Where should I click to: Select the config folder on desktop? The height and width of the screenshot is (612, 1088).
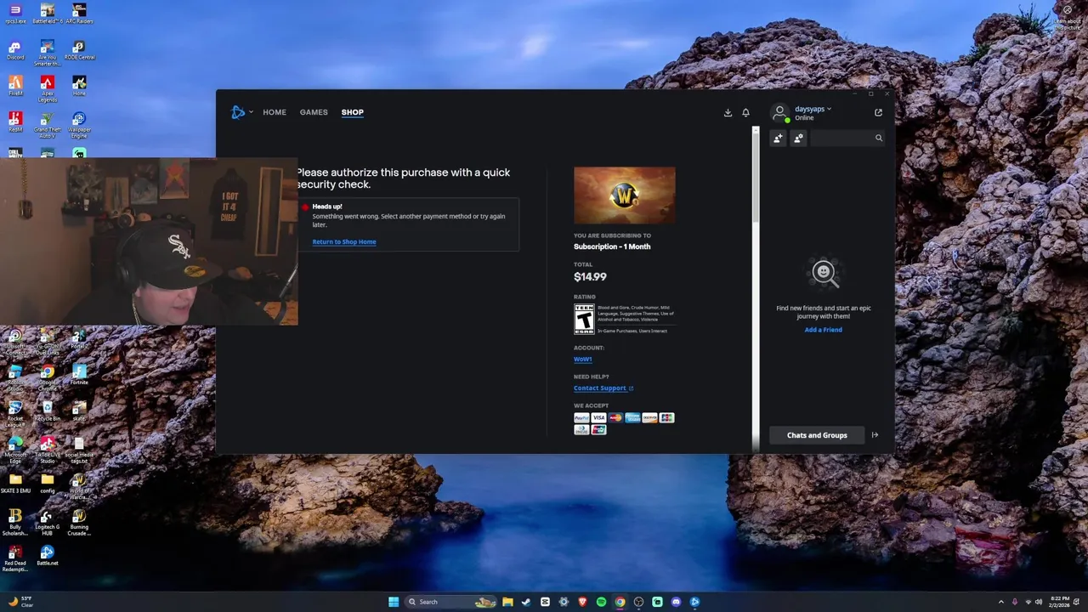[x=47, y=484]
